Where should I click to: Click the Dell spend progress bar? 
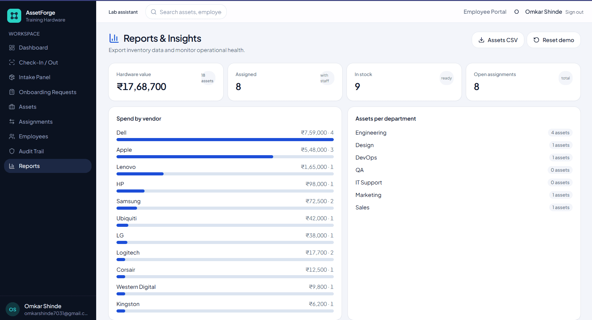coord(225,140)
